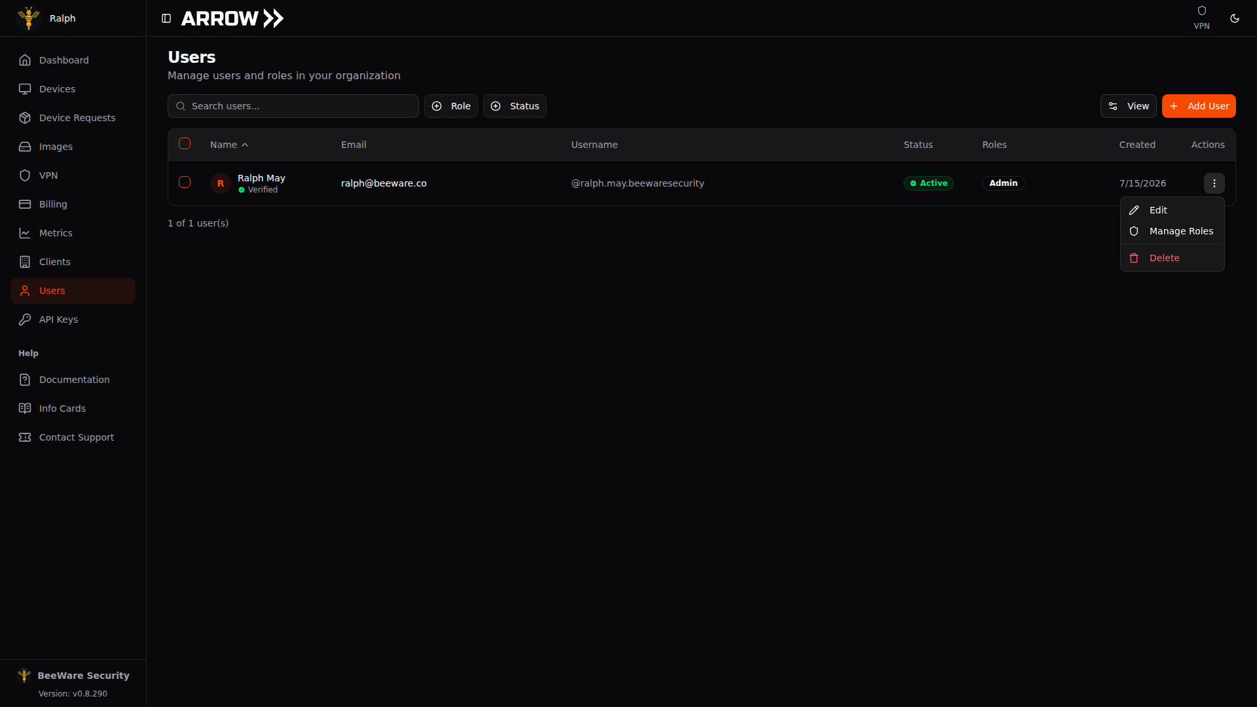Click into the Search users field
The width and height of the screenshot is (1257, 707).
coord(293,106)
